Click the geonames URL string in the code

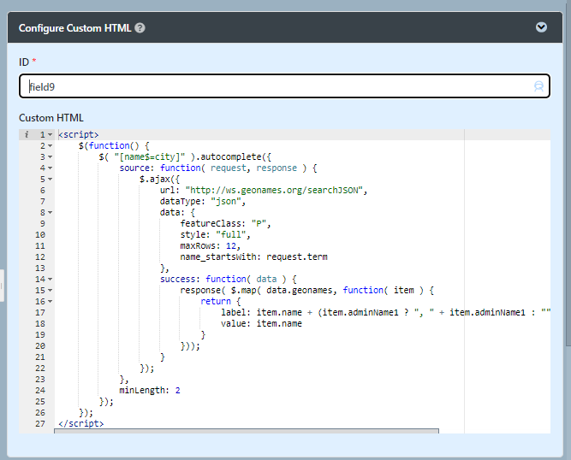[x=276, y=191]
